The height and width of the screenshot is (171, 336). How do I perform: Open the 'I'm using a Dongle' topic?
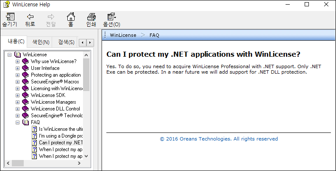pyautogui.click(x=61, y=136)
